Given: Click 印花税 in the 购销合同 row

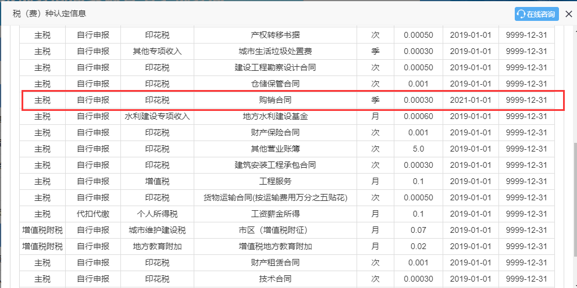Looking at the screenshot, I should point(157,100).
